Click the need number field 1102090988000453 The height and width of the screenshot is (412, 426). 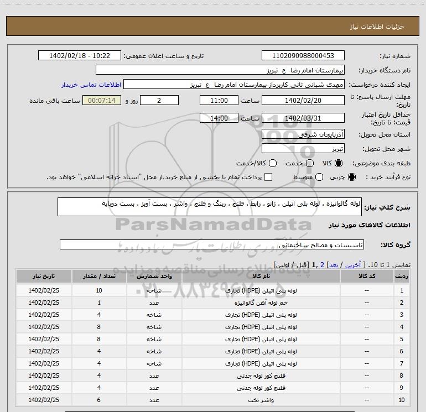pos(303,55)
